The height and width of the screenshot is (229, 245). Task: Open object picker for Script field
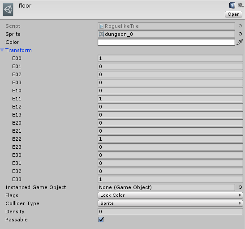(x=240, y=26)
